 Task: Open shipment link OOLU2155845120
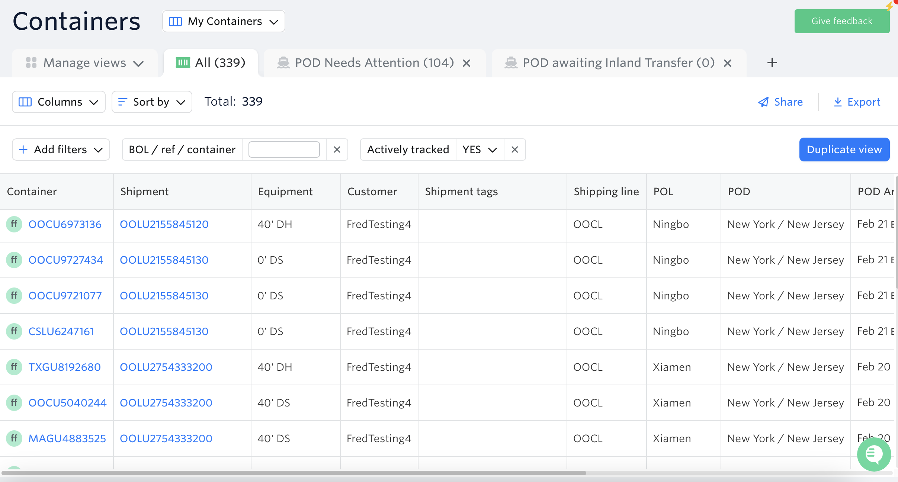[x=164, y=224]
